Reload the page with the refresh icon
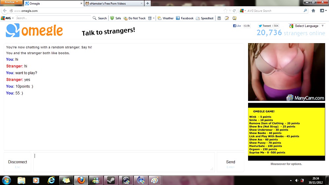Screen dimensions: 329x185 coord(234,11)
